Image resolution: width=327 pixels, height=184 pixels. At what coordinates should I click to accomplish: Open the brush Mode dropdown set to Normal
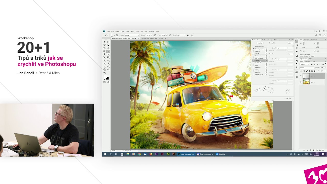coord(132,35)
